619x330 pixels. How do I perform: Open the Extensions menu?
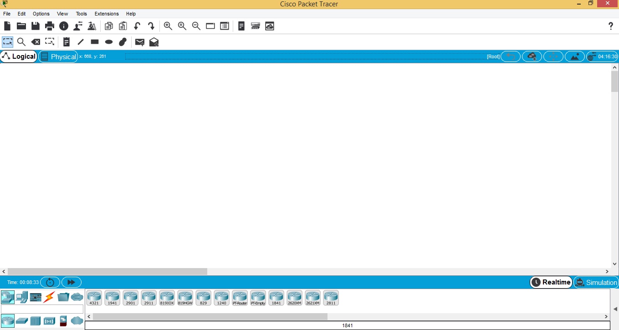(x=107, y=14)
